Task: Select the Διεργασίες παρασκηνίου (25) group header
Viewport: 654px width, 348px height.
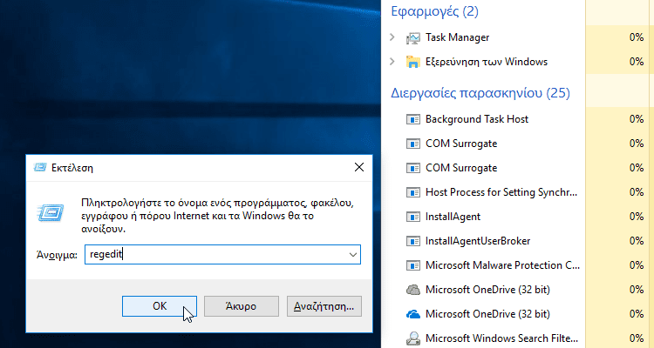Action: (480, 92)
